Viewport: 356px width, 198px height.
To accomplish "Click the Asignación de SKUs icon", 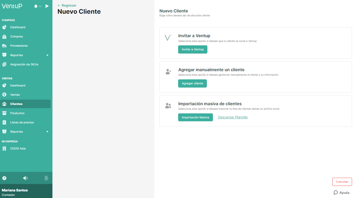I will click(x=4, y=64).
